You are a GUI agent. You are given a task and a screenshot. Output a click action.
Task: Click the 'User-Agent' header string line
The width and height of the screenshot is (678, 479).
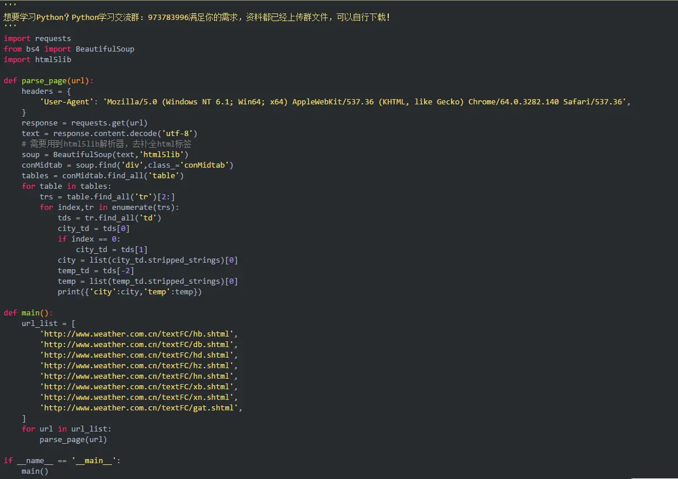point(335,101)
